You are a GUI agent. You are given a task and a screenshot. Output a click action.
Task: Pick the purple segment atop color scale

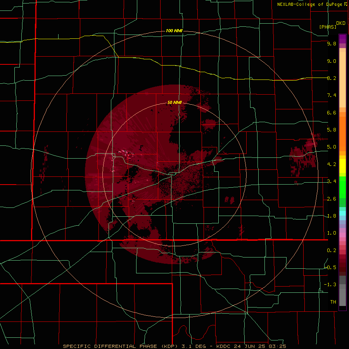[342, 39]
